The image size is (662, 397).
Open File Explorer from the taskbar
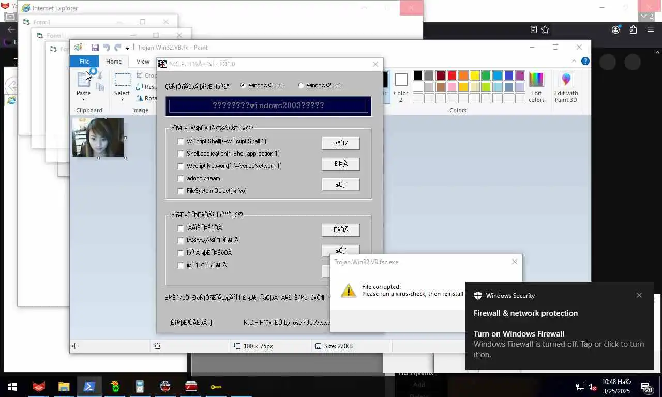coord(64,386)
